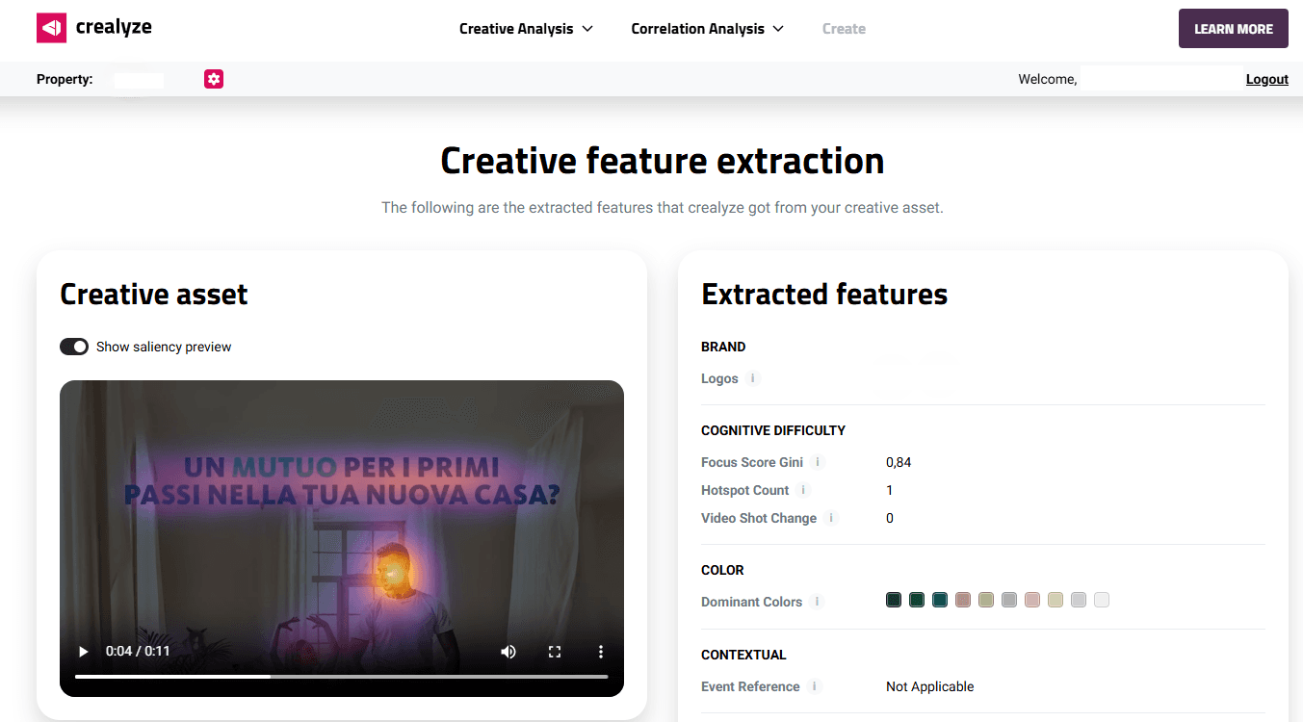This screenshot has width=1303, height=722.
Task: Play the creative asset video
Action: [x=84, y=652]
